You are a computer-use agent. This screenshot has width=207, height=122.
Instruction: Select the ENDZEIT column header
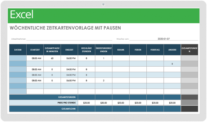click(69, 50)
